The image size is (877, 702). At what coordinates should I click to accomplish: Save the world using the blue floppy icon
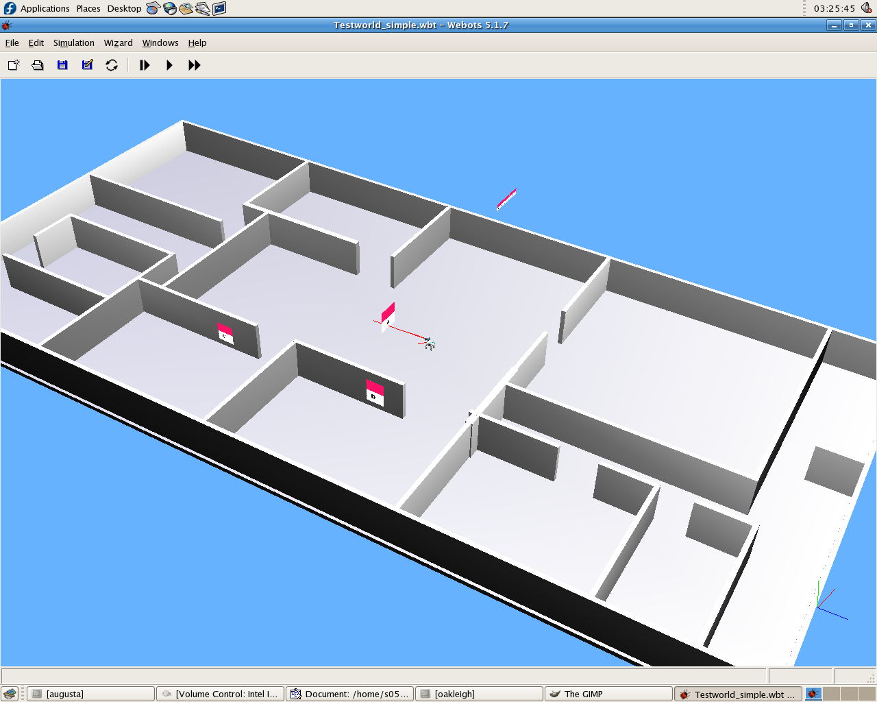[62, 65]
